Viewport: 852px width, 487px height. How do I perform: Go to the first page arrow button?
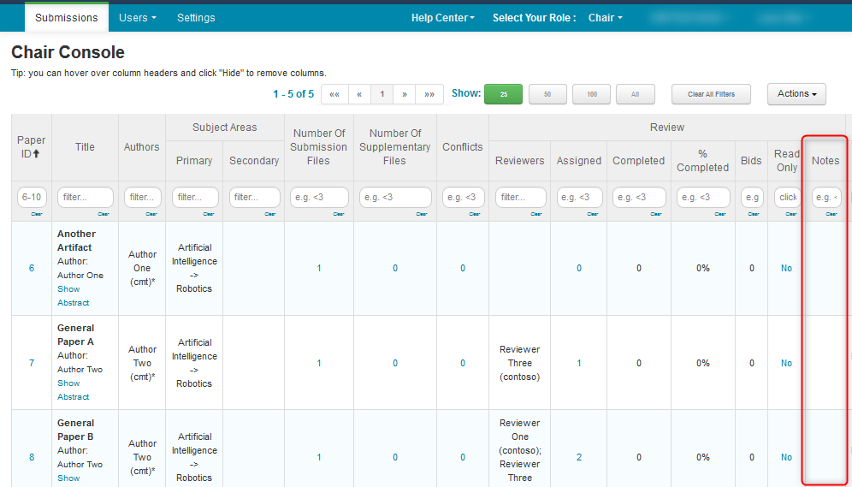pos(334,94)
